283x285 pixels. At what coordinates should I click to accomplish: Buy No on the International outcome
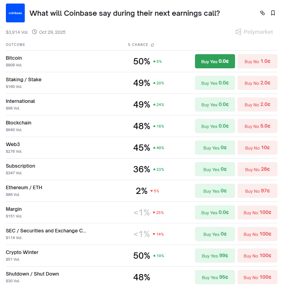point(257,104)
